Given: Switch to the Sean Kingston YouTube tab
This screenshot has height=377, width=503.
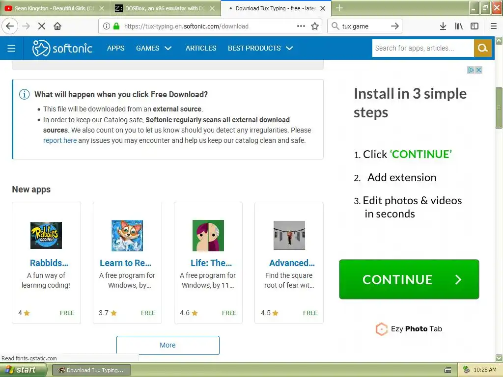Looking at the screenshot, I should (55, 8).
